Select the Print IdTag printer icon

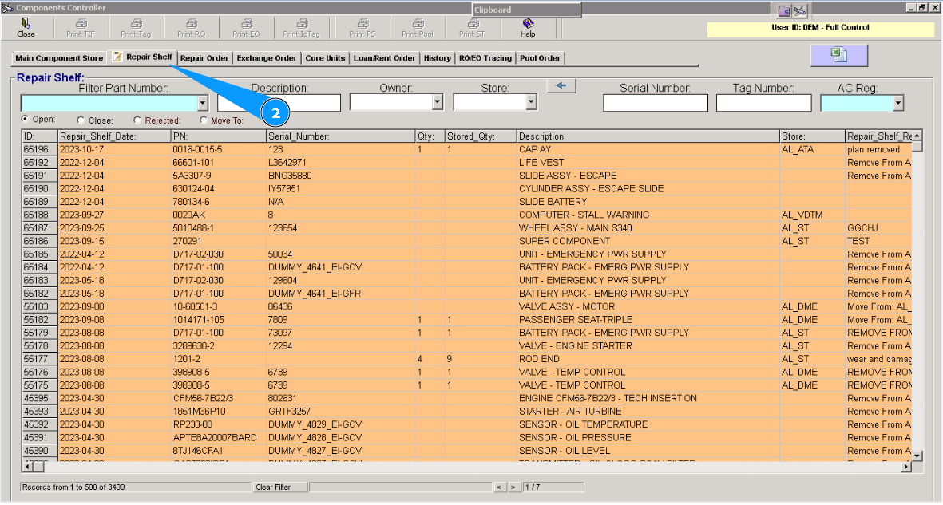pyautogui.click(x=303, y=25)
